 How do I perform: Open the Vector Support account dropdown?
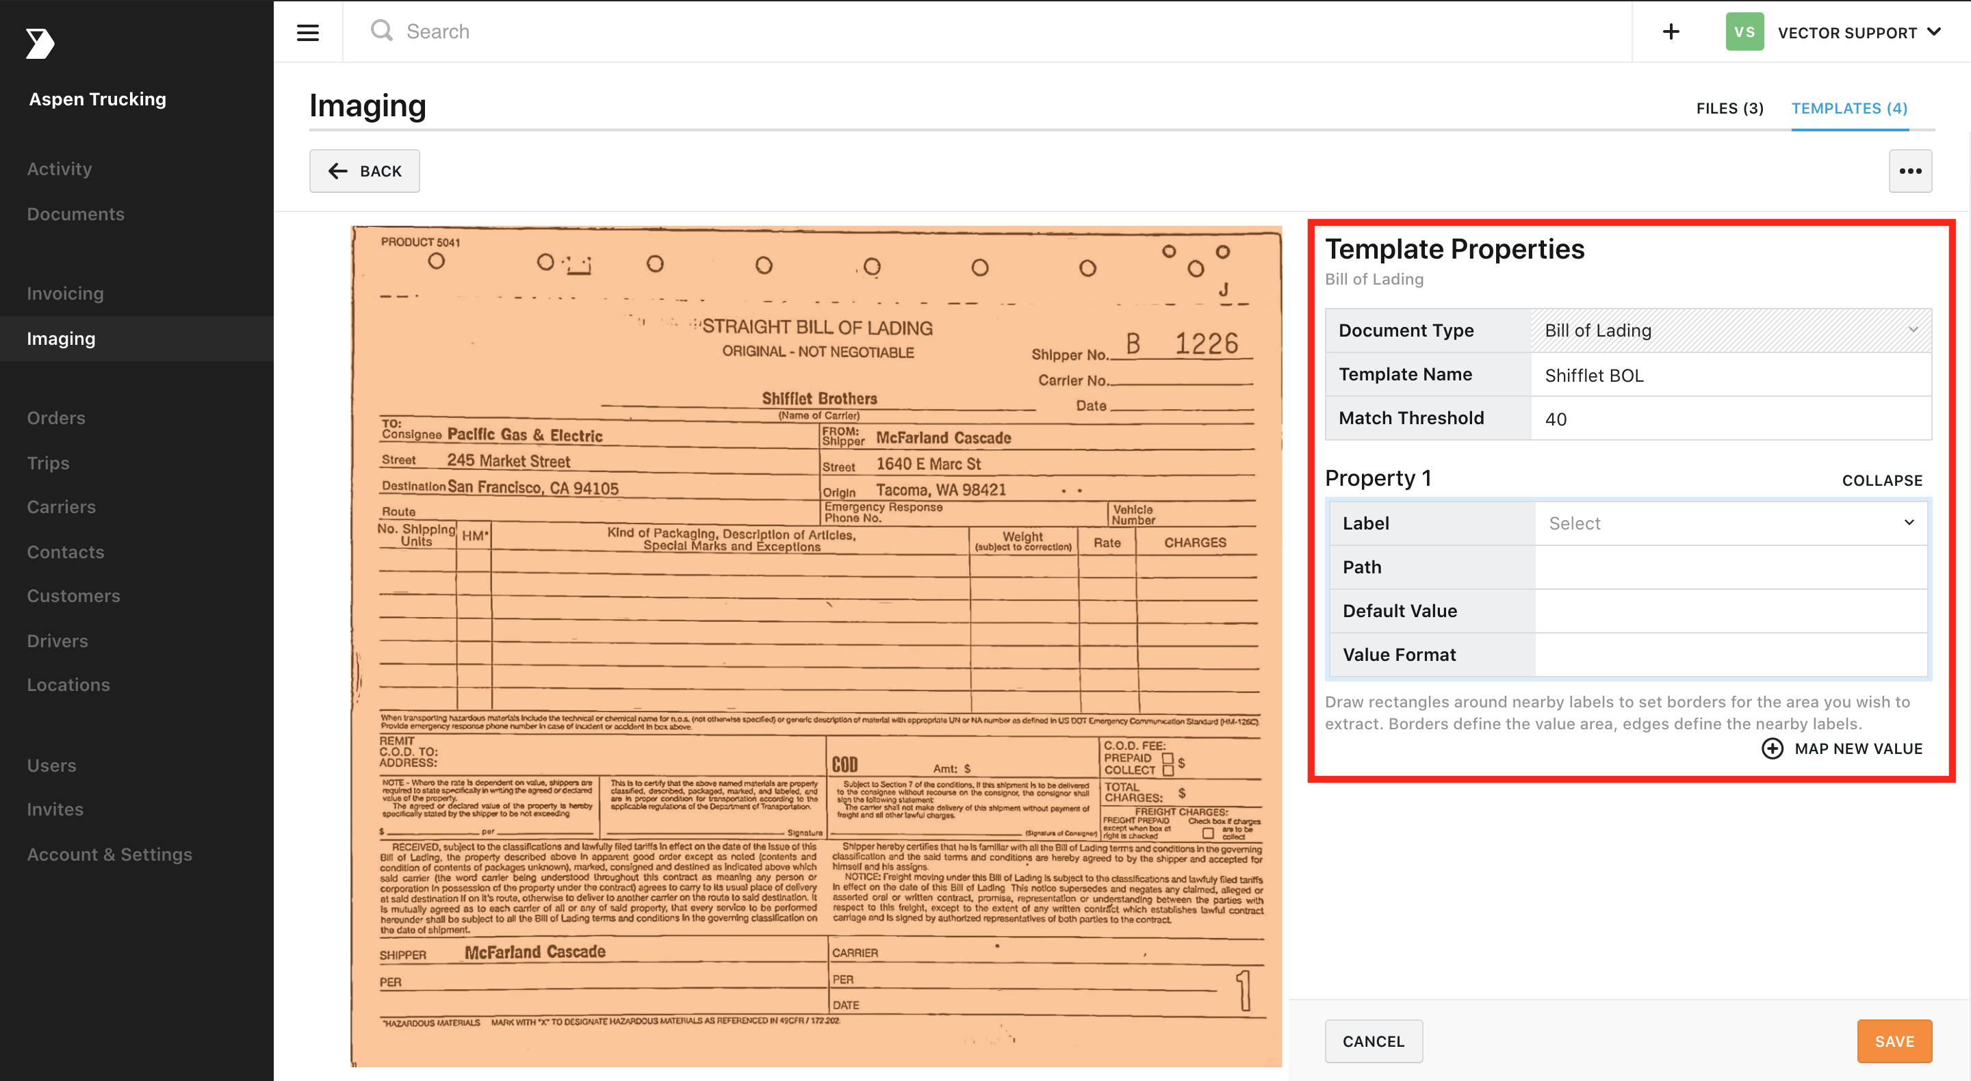1859,32
